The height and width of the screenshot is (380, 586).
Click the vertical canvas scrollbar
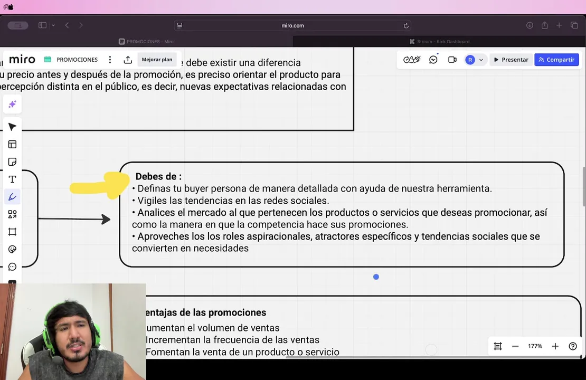click(x=584, y=187)
